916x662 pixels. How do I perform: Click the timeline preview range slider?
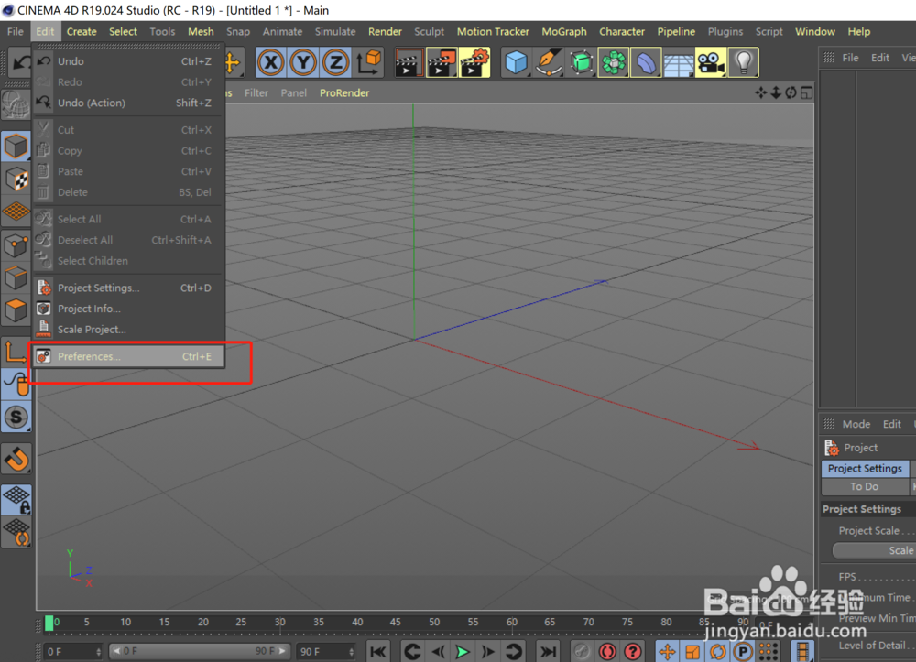[x=199, y=651]
